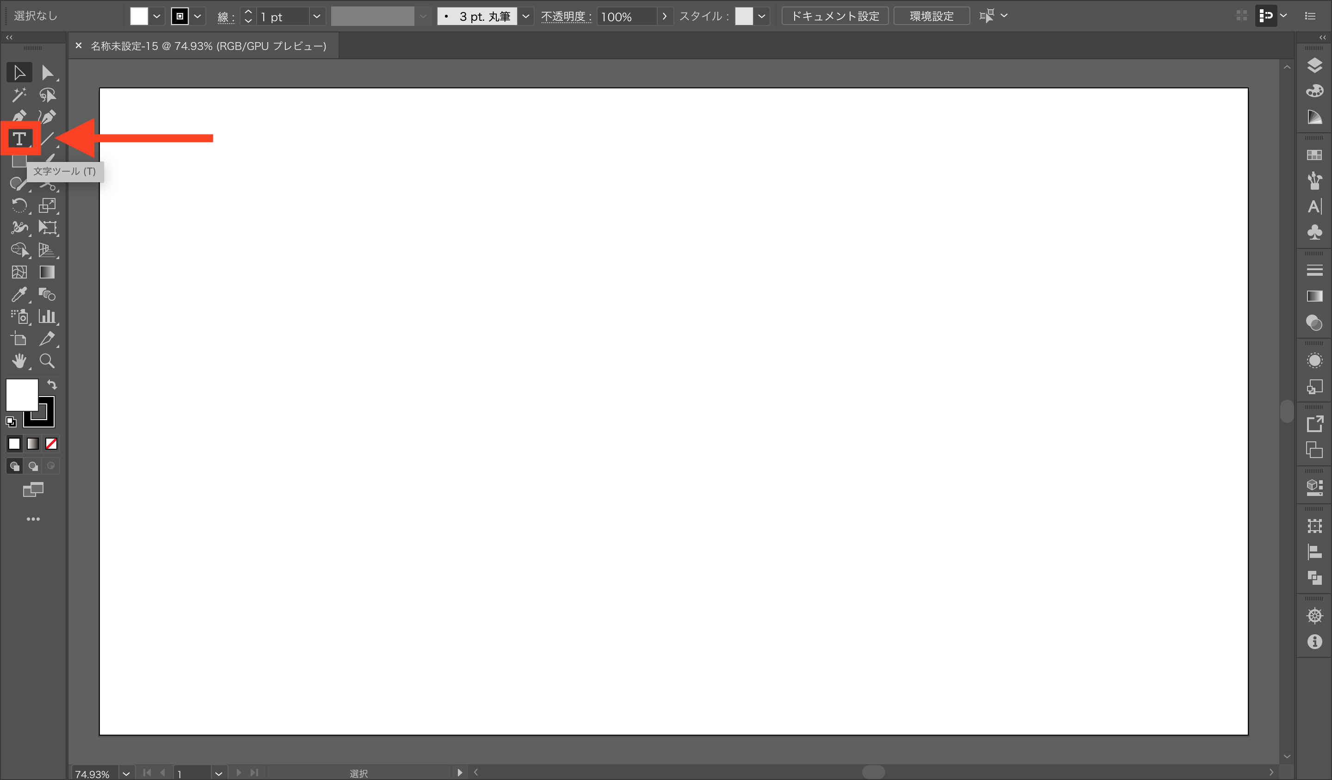Select the Magic Wand tool
Screen dimensions: 1332x780
coord(19,95)
